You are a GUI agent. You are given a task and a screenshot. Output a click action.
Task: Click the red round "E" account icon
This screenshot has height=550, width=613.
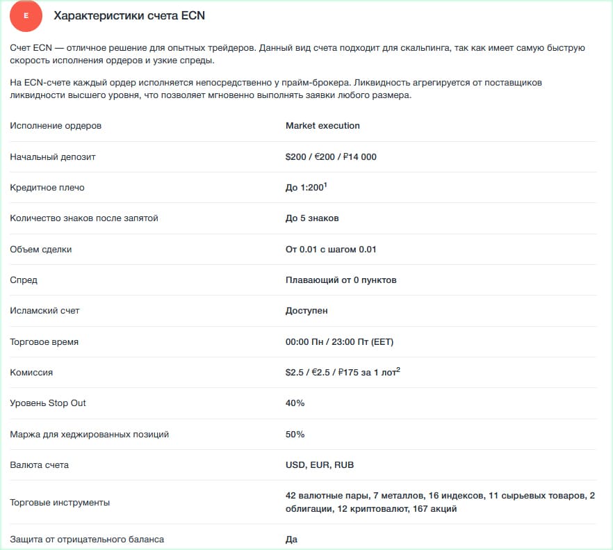[26, 16]
